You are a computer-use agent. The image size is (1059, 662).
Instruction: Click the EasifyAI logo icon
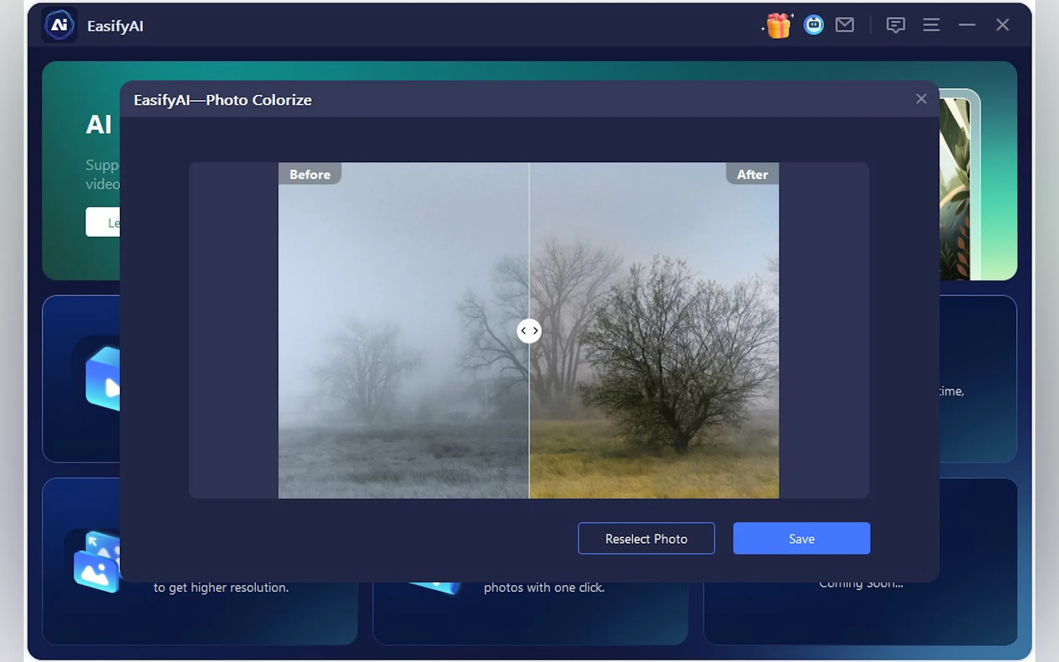click(60, 25)
